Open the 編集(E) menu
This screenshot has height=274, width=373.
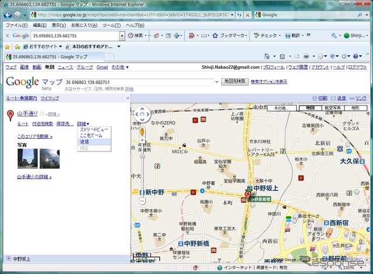40,26
